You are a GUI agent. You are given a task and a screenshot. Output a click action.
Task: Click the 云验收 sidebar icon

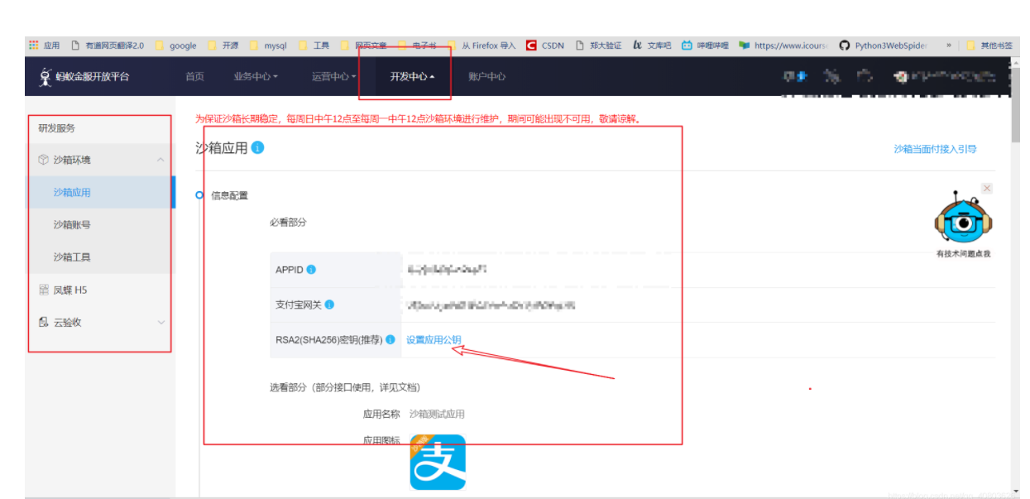(44, 322)
